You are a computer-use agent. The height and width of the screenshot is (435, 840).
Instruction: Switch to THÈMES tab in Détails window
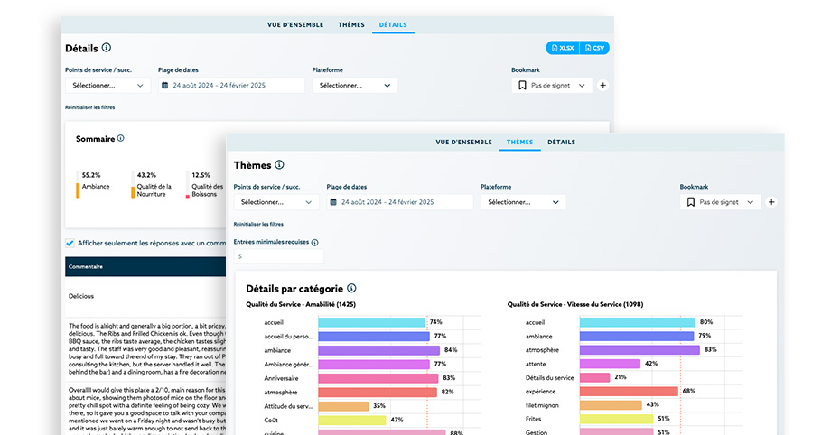point(350,24)
